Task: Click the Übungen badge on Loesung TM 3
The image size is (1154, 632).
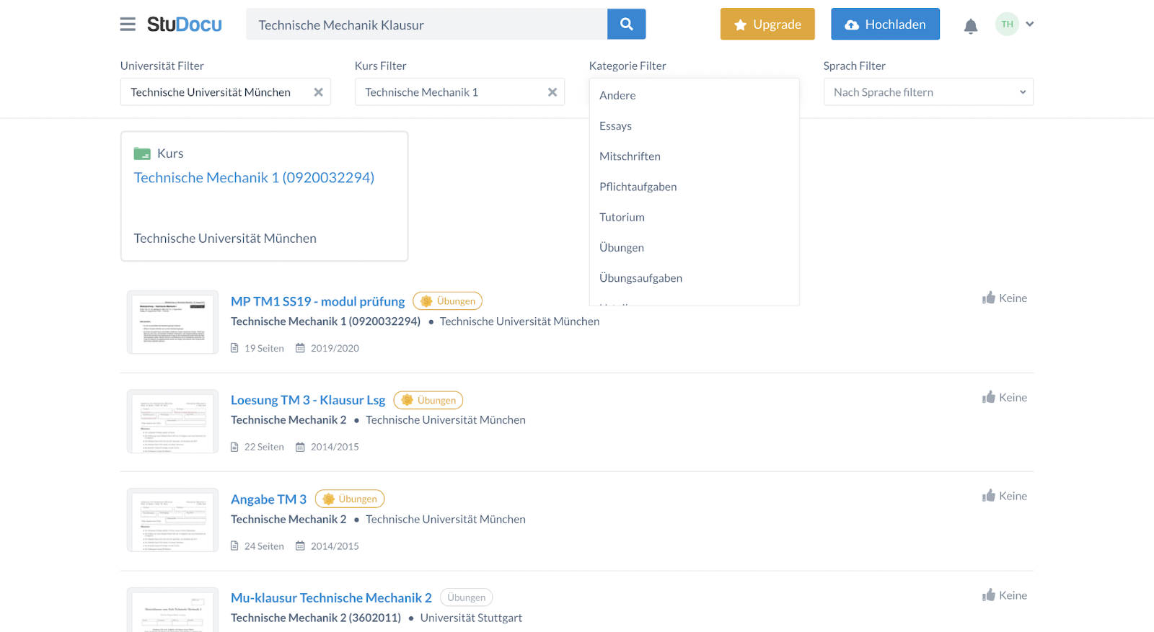Action: tap(428, 400)
